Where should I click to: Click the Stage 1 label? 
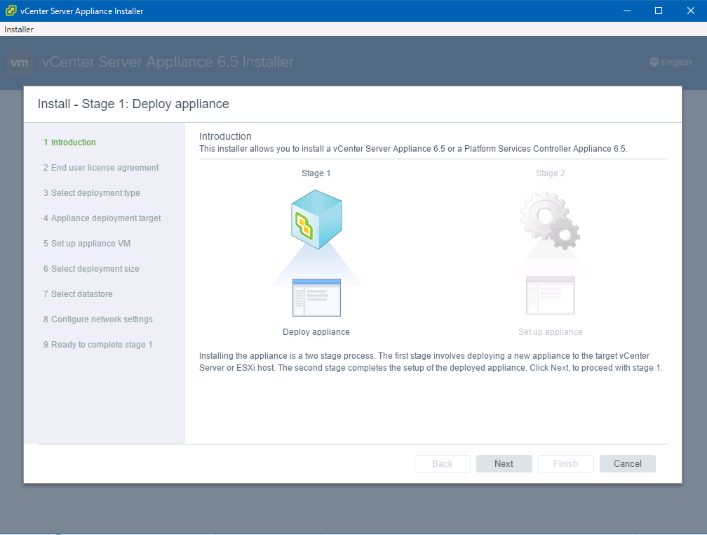click(316, 173)
